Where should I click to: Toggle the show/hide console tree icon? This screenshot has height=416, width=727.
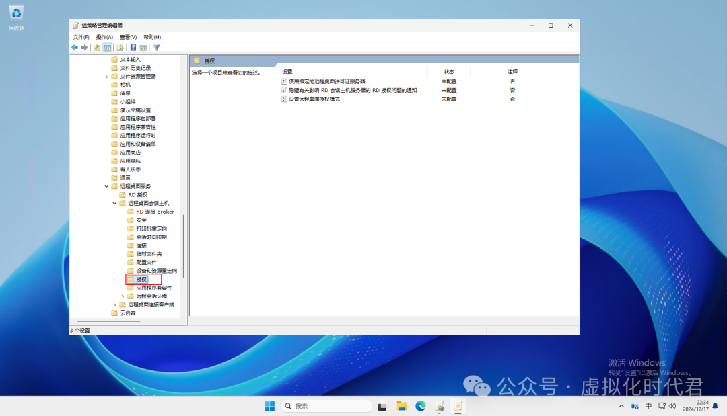point(108,48)
